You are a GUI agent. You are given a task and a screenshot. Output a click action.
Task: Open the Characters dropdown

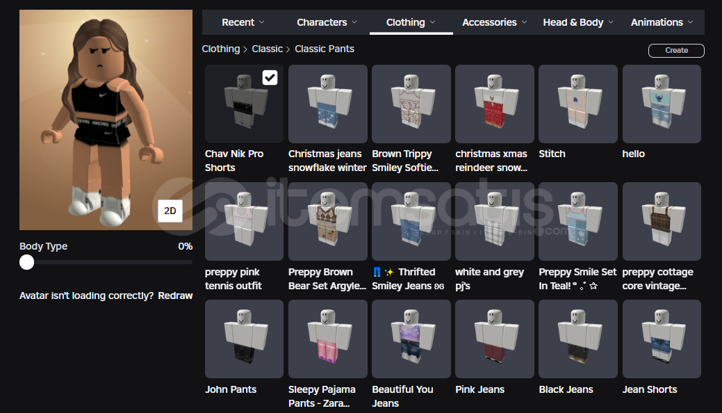coord(327,22)
